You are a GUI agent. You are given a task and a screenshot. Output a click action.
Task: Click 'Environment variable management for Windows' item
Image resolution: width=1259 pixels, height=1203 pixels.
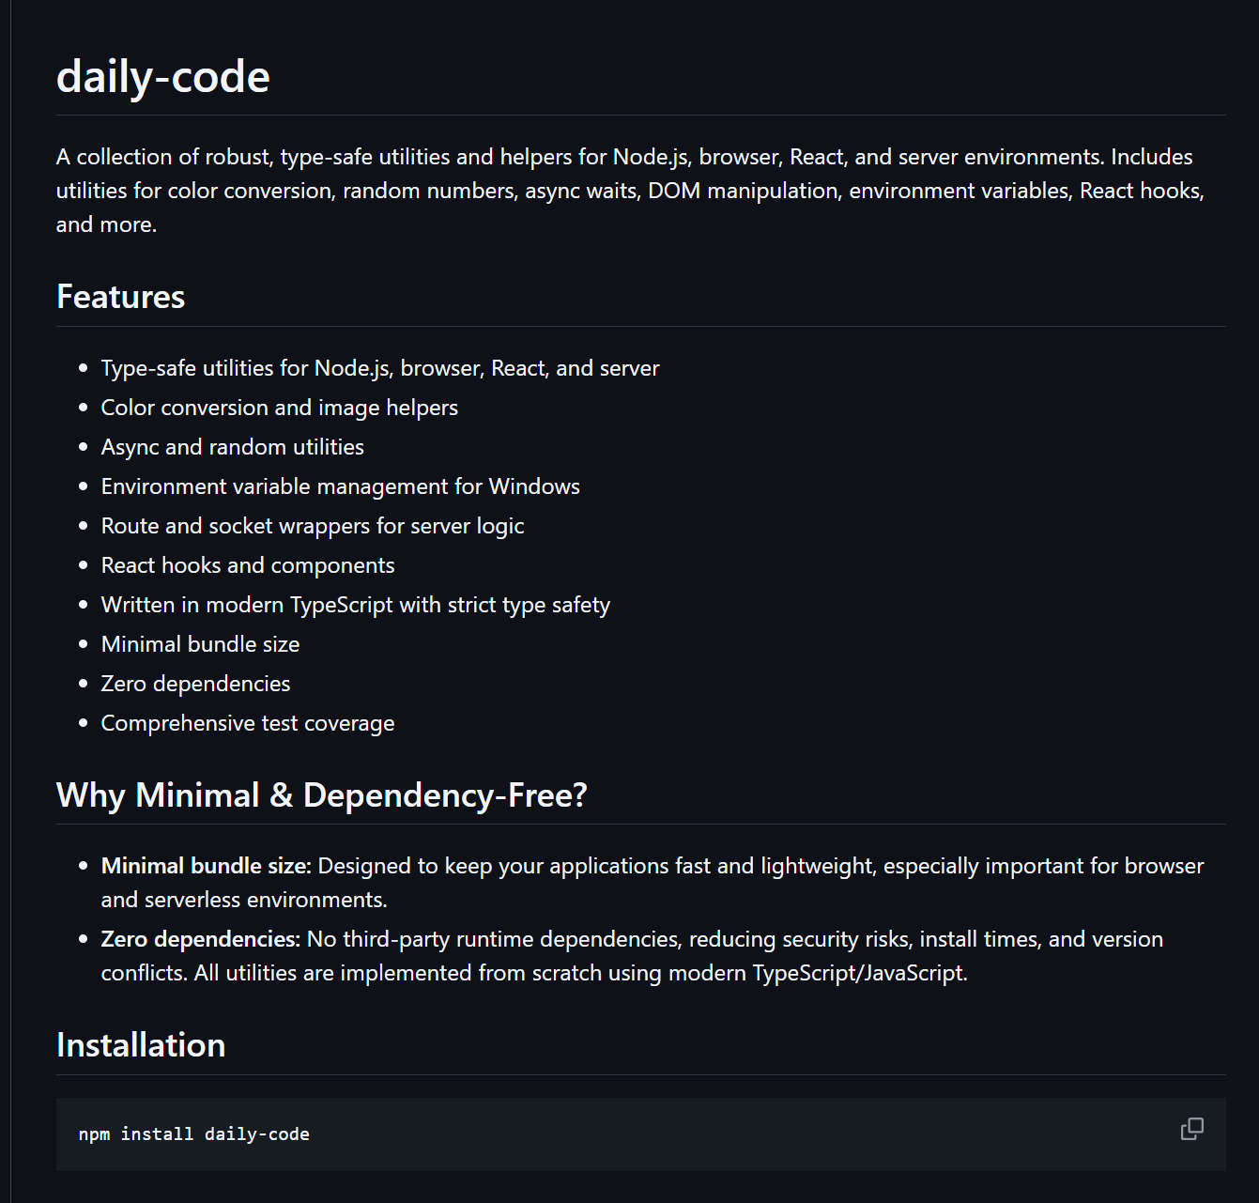(x=341, y=486)
